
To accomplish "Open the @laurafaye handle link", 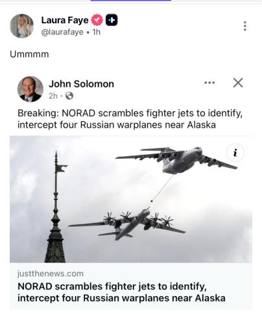I will click(62, 32).
